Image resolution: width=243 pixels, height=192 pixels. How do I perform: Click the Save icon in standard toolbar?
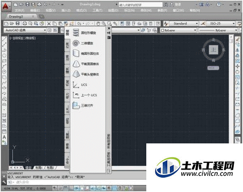(17, 24)
